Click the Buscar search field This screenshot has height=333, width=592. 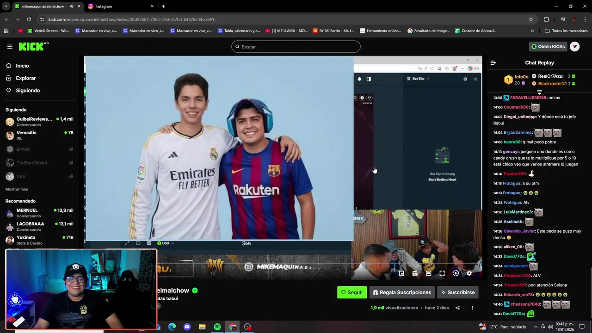(296, 47)
